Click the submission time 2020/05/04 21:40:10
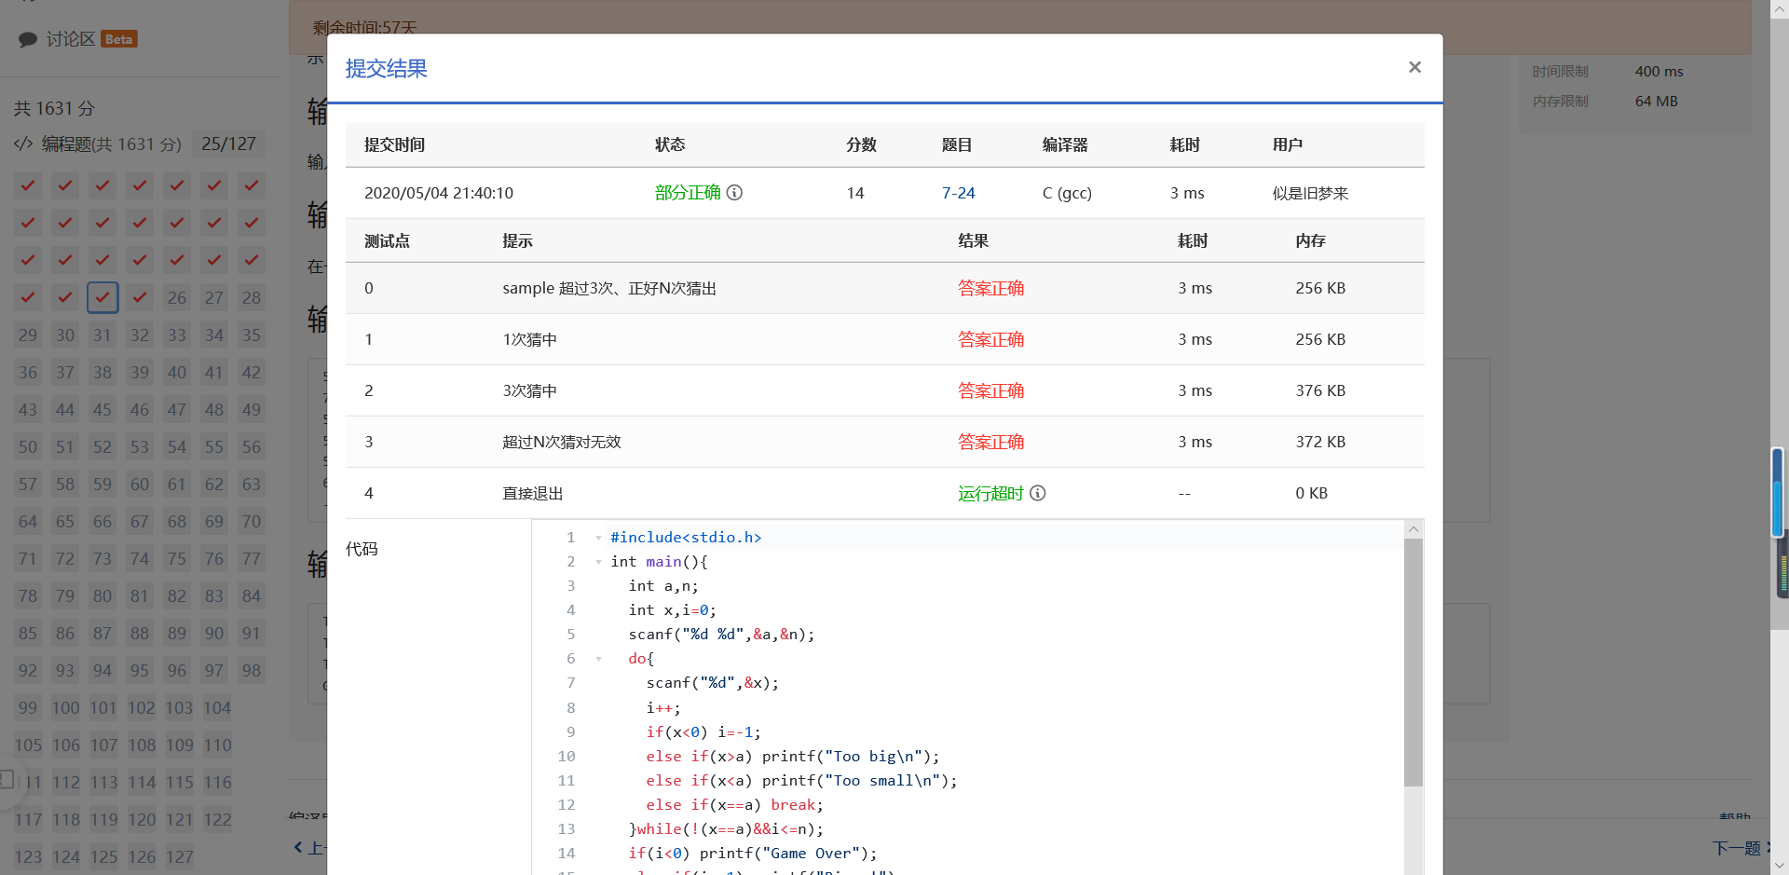1789x875 pixels. [x=439, y=193]
